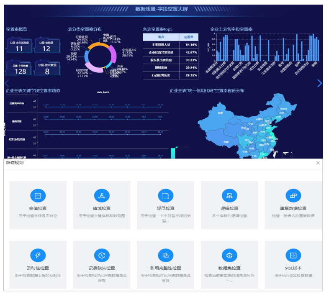Choose the 数据集检查 card title
Screen dimensions: 329x294
tap(229, 268)
